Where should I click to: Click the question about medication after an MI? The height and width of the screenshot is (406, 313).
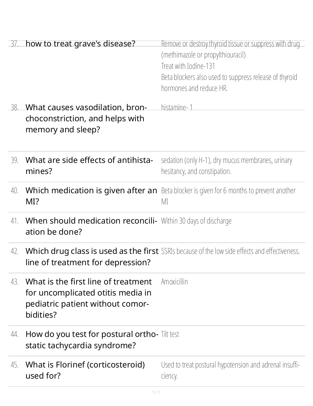(91, 196)
